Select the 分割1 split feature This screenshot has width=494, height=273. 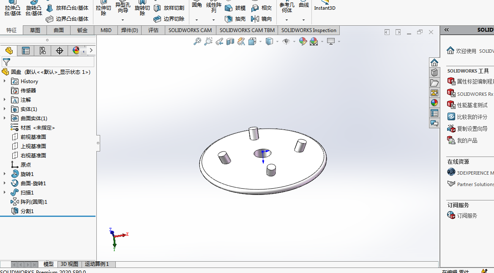tap(22, 211)
